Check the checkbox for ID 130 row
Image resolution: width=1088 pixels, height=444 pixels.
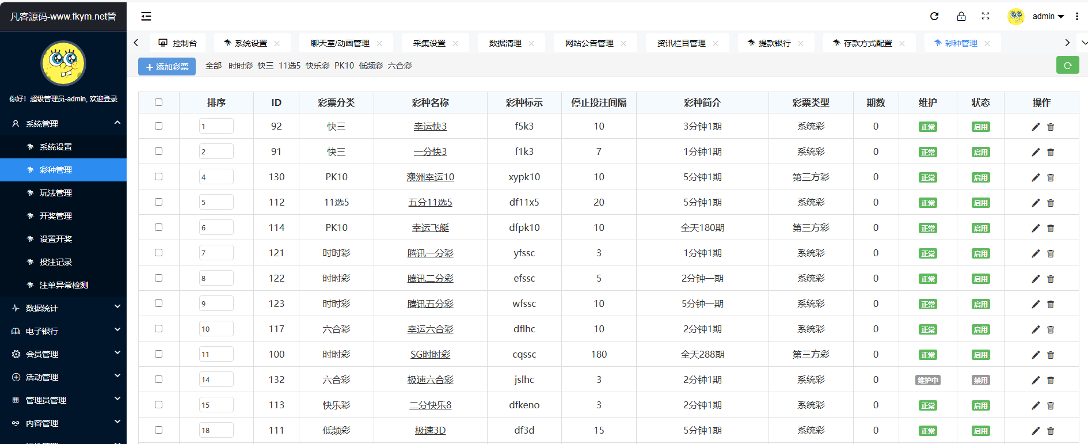pos(158,176)
